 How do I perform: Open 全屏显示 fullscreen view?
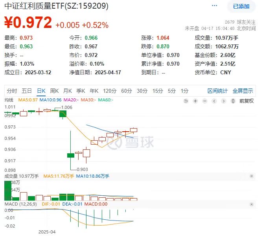(243, 91)
